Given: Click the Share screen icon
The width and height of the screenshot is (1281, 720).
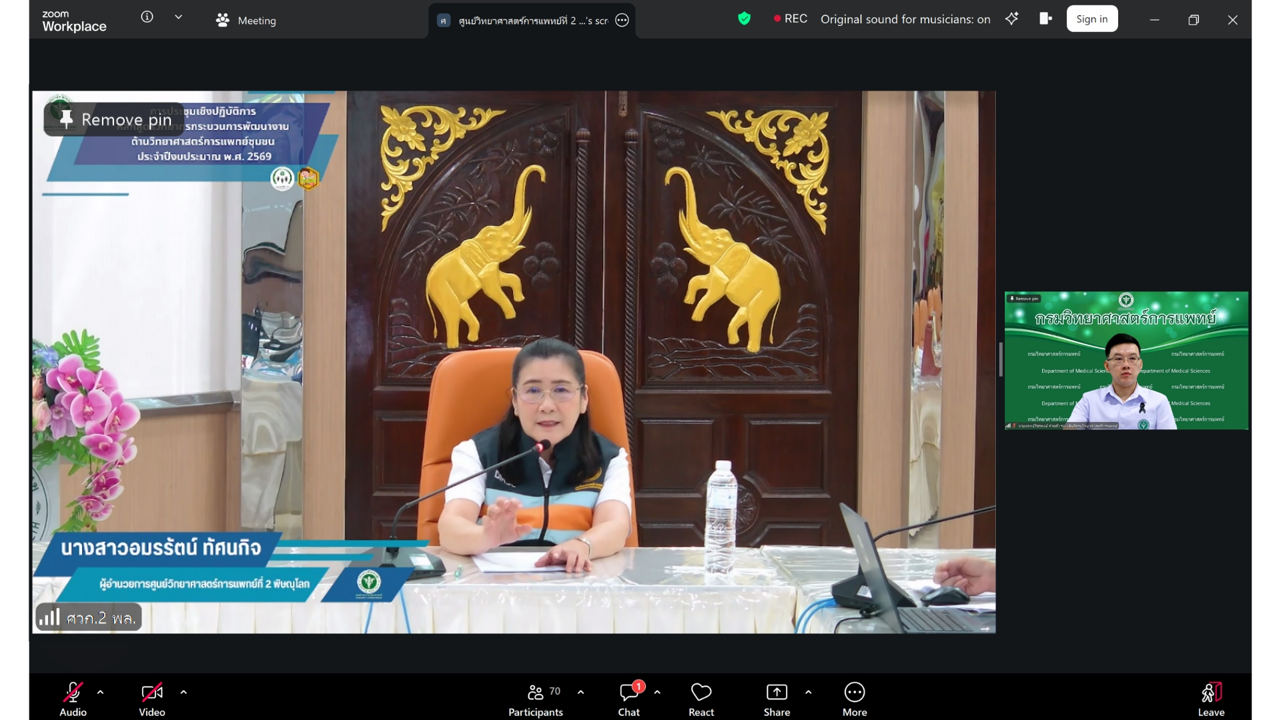Looking at the screenshot, I should coord(777,693).
